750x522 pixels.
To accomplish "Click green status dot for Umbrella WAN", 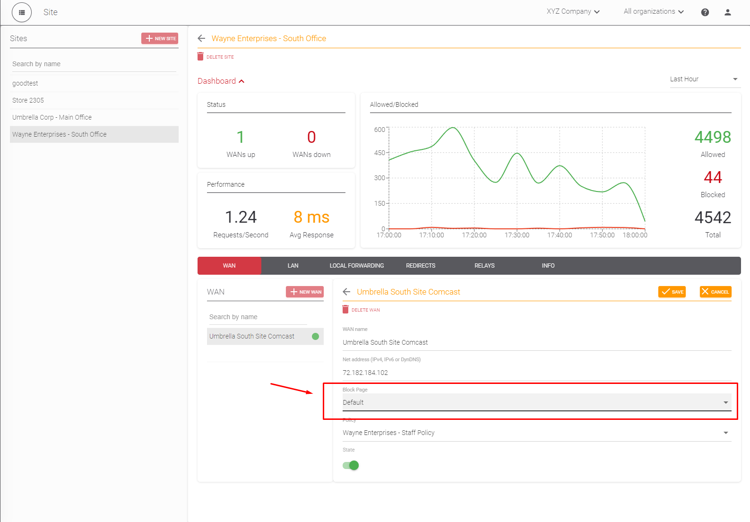I will tap(315, 336).
